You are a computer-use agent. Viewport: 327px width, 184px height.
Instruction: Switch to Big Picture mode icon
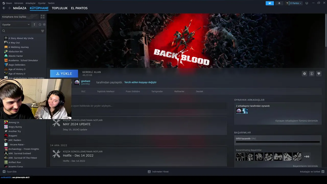tap(307, 3)
